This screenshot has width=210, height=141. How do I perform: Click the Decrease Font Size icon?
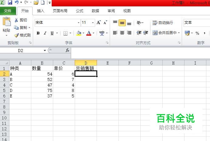(105, 23)
